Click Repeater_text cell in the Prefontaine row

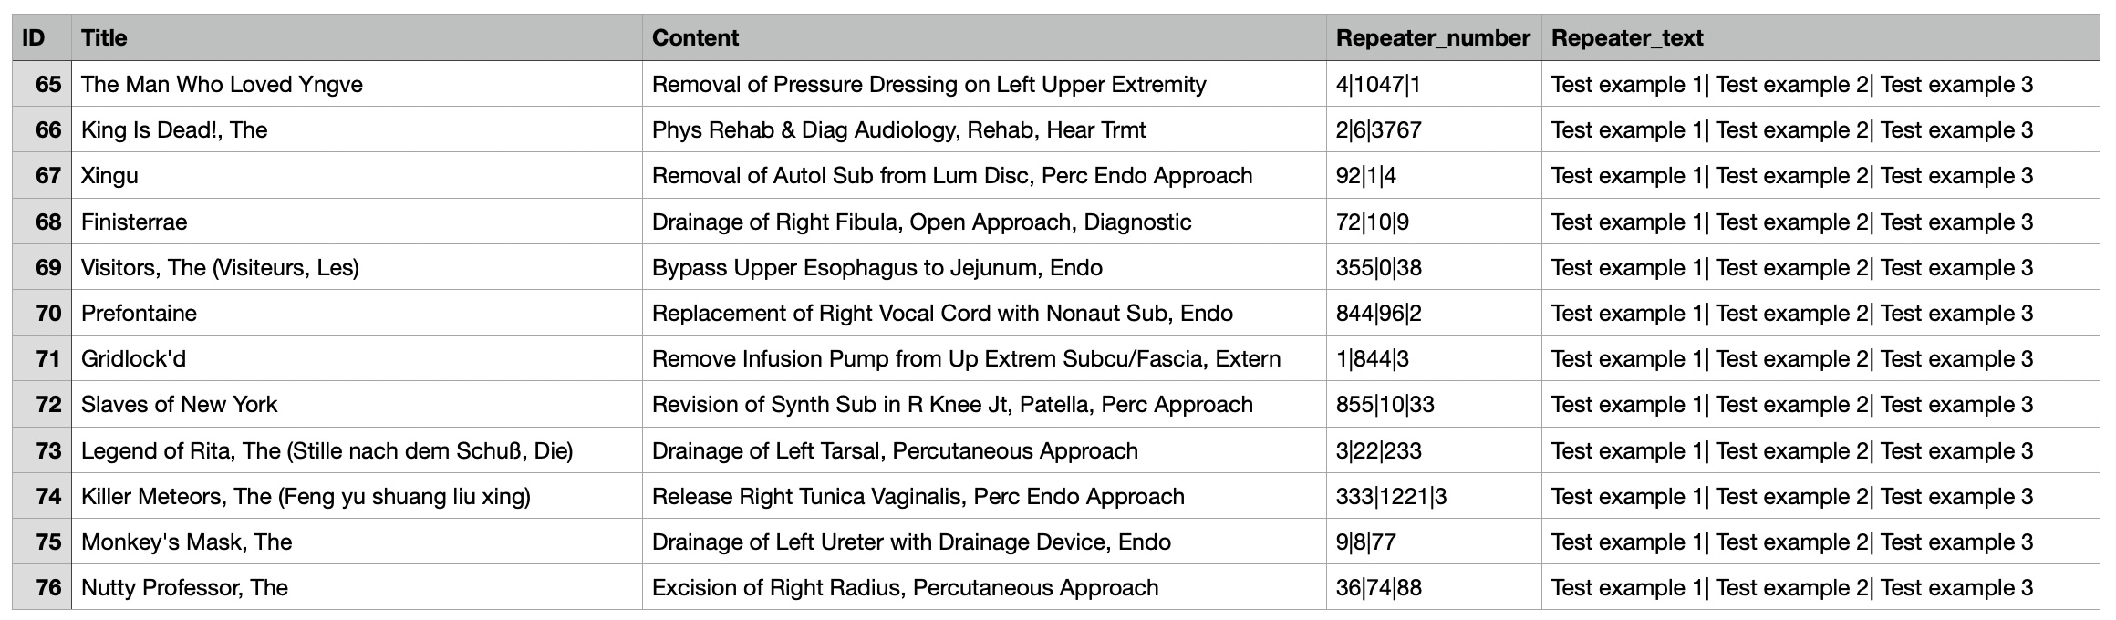[1791, 314]
